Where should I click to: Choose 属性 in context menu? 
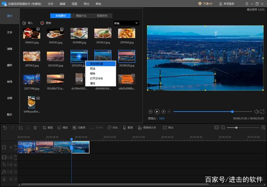click(x=101, y=83)
